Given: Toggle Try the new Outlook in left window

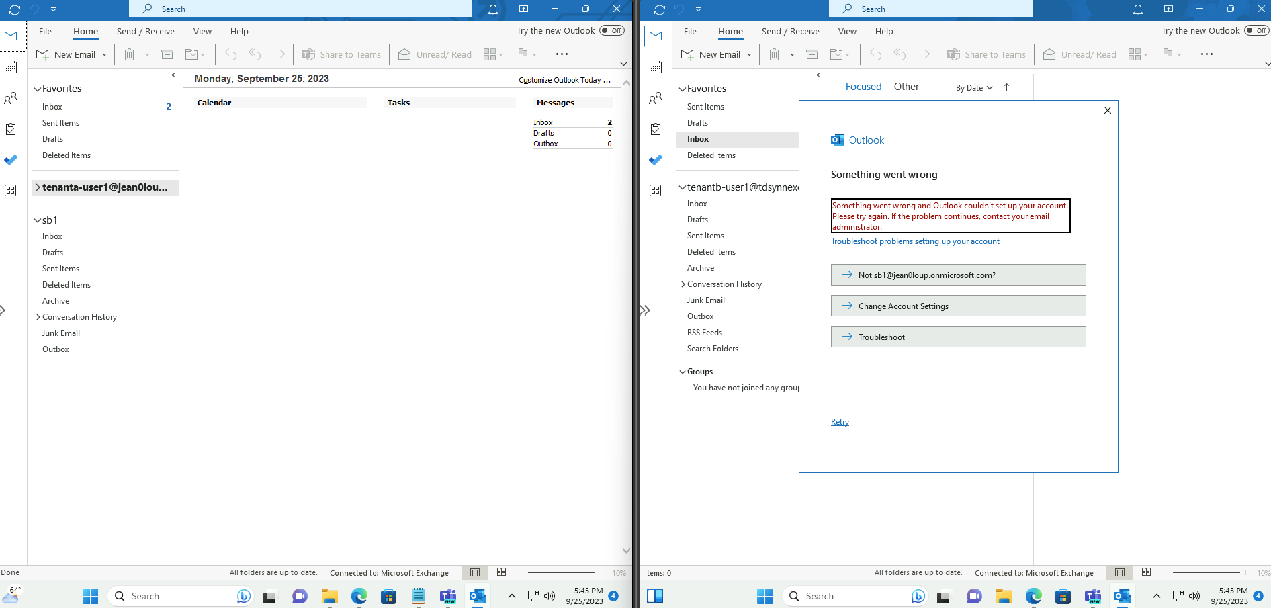Looking at the screenshot, I should [612, 30].
